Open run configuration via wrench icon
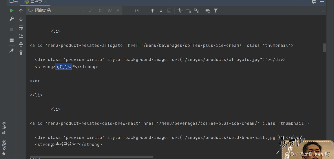The height and width of the screenshot is (159, 334). point(12,19)
